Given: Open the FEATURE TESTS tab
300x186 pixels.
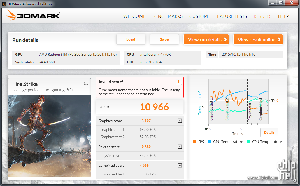Looking at the screenshot, I should 231,16.
